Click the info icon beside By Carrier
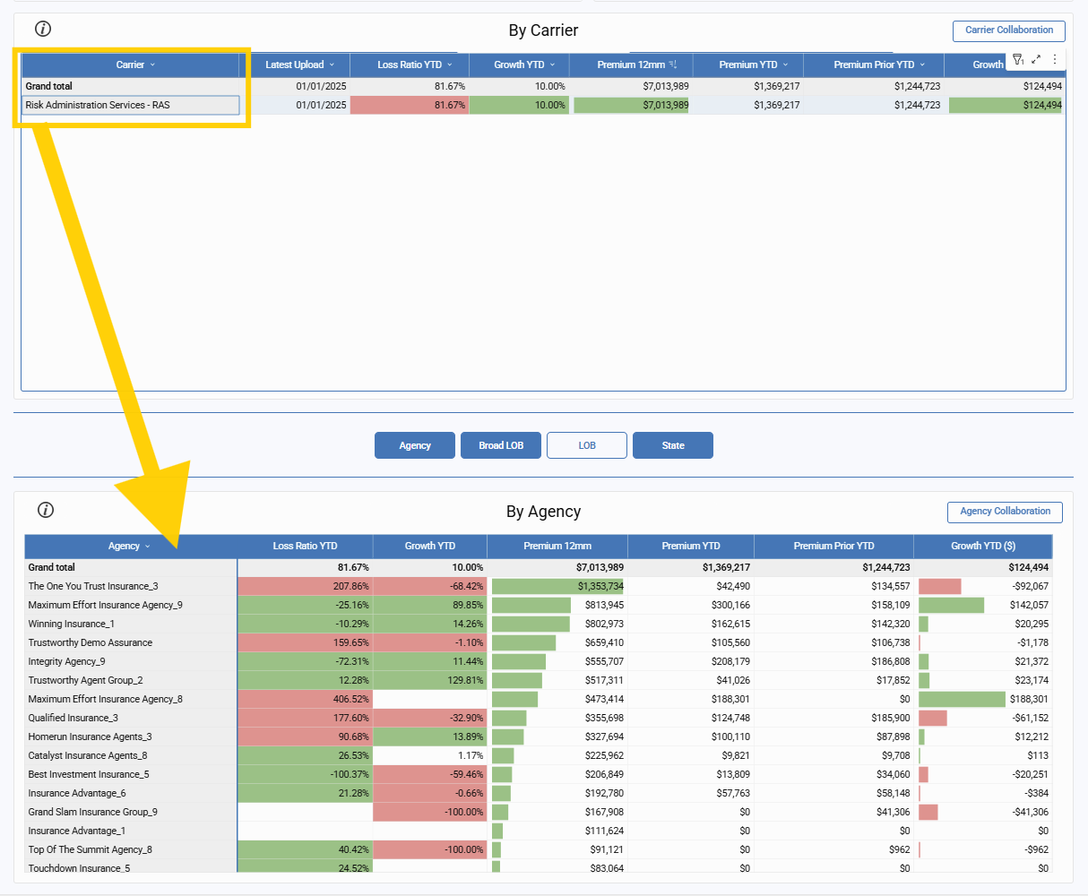The width and height of the screenshot is (1088, 896). [43, 29]
